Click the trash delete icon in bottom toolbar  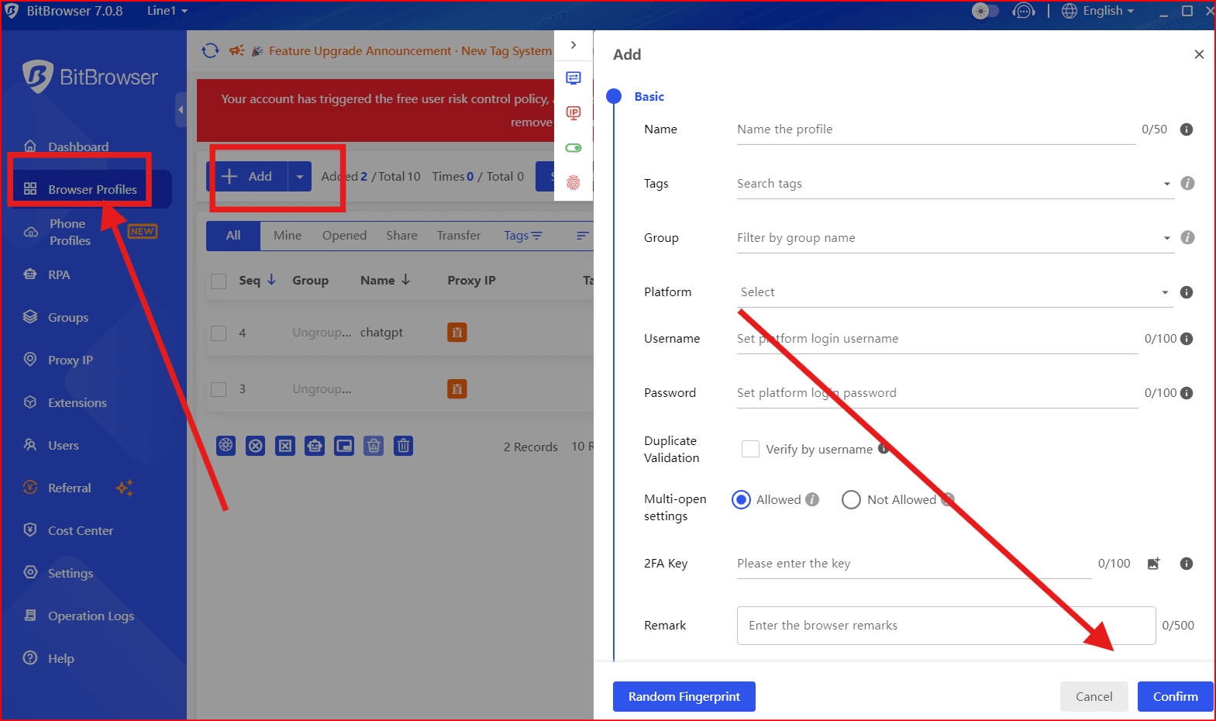tap(403, 446)
